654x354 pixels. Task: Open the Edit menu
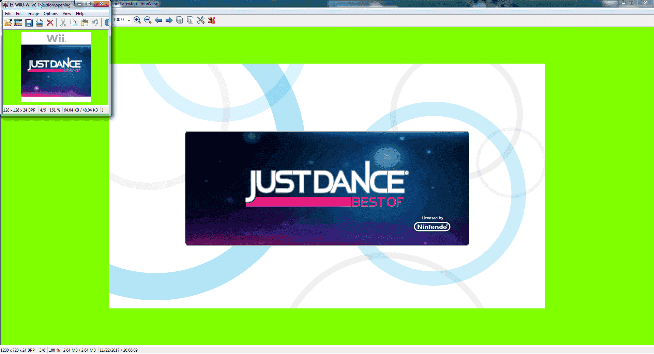point(19,14)
